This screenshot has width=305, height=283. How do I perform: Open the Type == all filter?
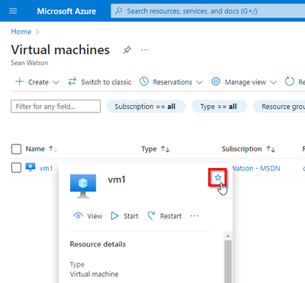[219, 107]
